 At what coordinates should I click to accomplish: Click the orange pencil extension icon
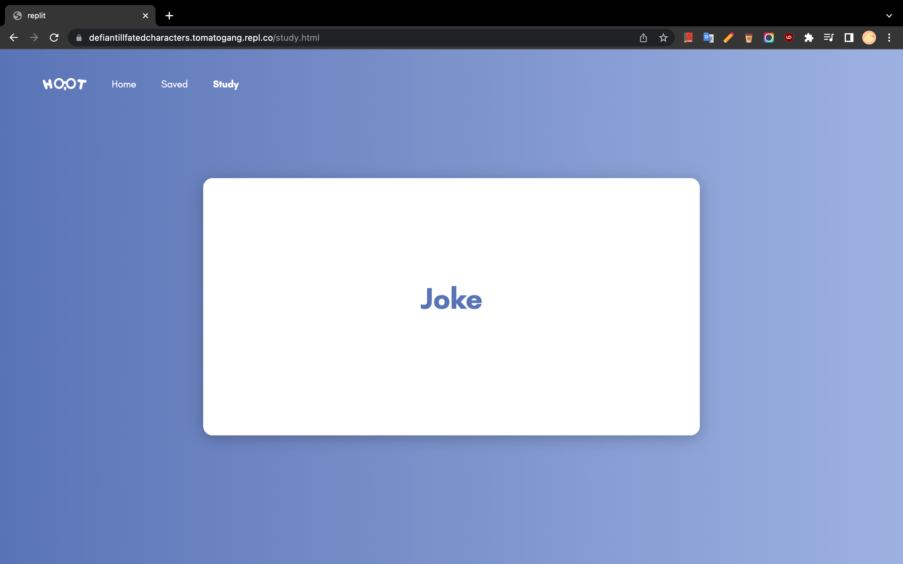coord(728,38)
